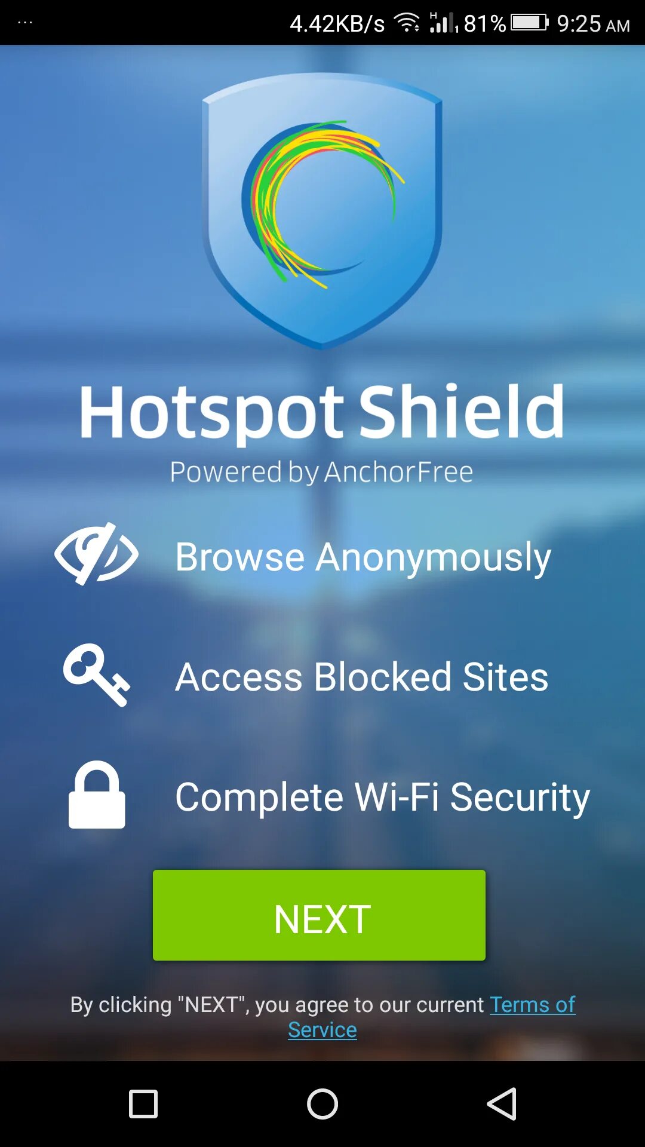Tap the crossed-out eye anonymous browsing icon
Image resolution: width=645 pixels, height=1147 pixels.
(x=96, y=554)
